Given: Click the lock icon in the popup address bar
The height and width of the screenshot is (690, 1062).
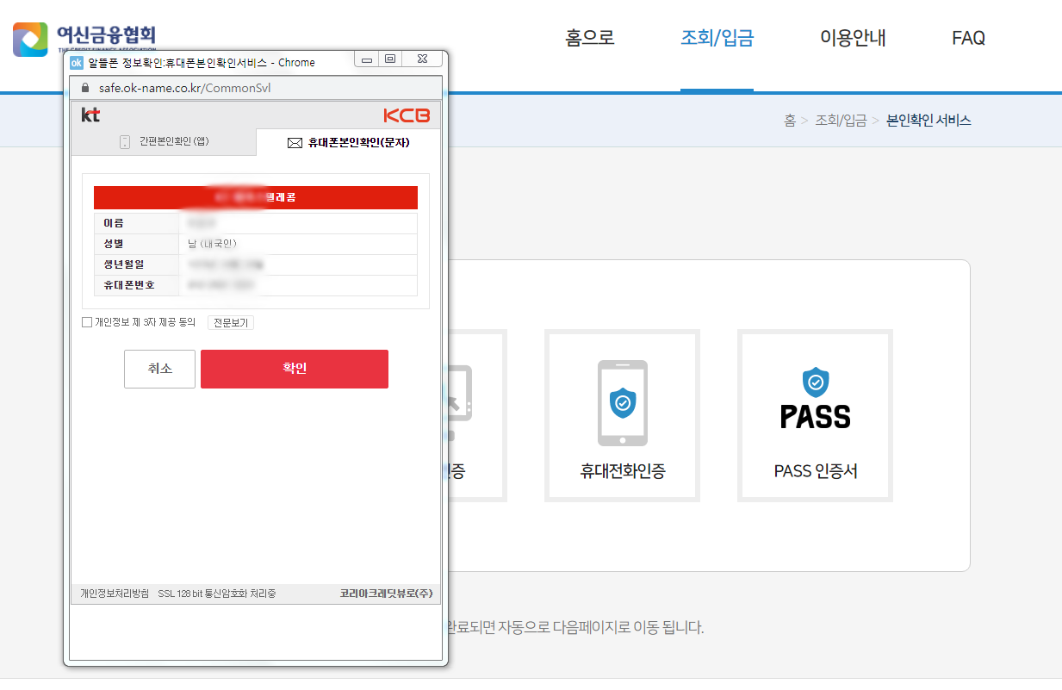Looking at the screenshot, I should tap(84, 88).
